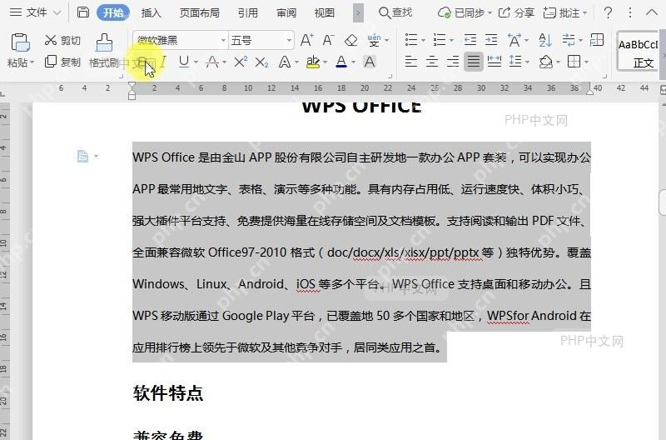Screen dimensions: 666x440
Task: Open the 审阅 tab
Action: click(286, 13)
